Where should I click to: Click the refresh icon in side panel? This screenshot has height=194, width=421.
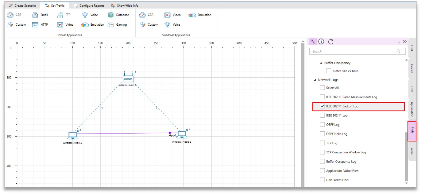click(x=330, y=42)
